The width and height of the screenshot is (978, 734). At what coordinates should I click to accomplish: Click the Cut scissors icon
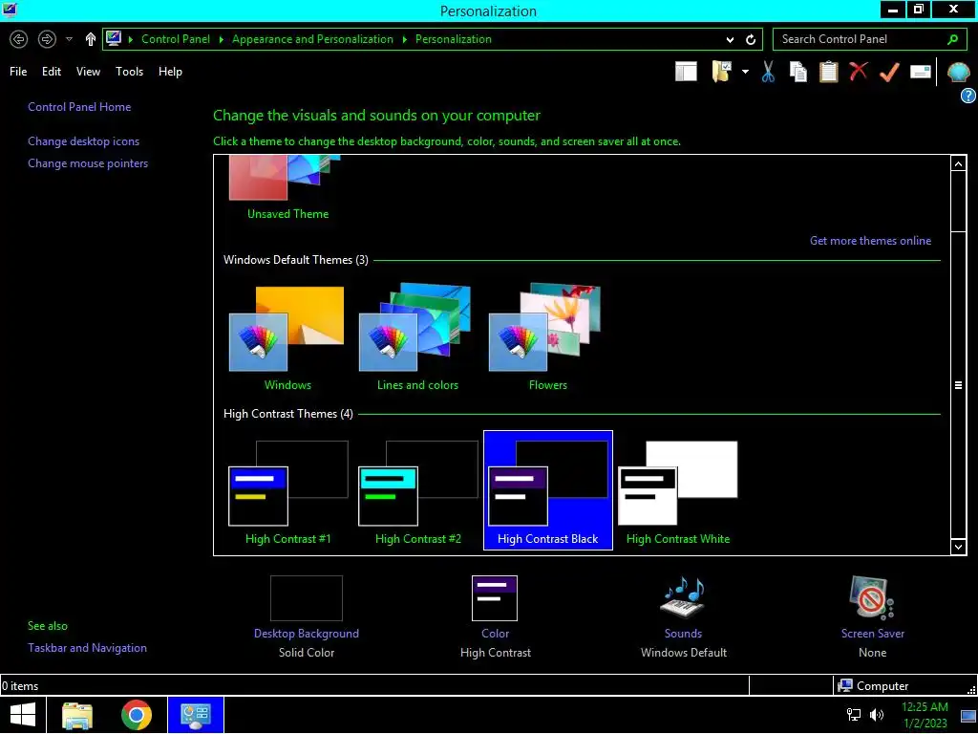[x=768, y=72]
